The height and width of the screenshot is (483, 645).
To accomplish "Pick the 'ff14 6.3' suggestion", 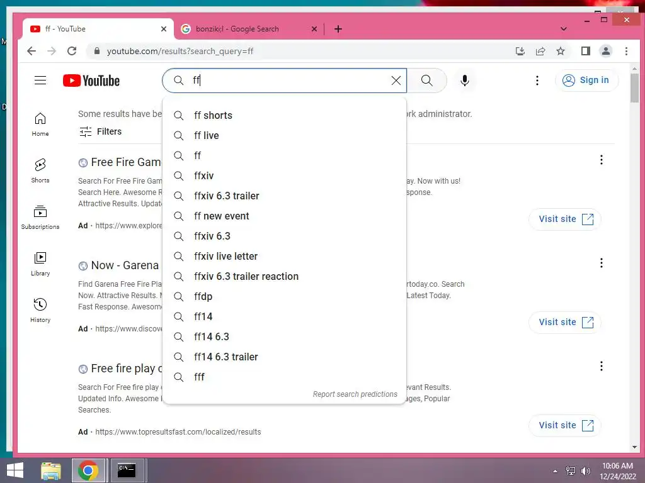I will pyautogui.click(x=285, y=337).
